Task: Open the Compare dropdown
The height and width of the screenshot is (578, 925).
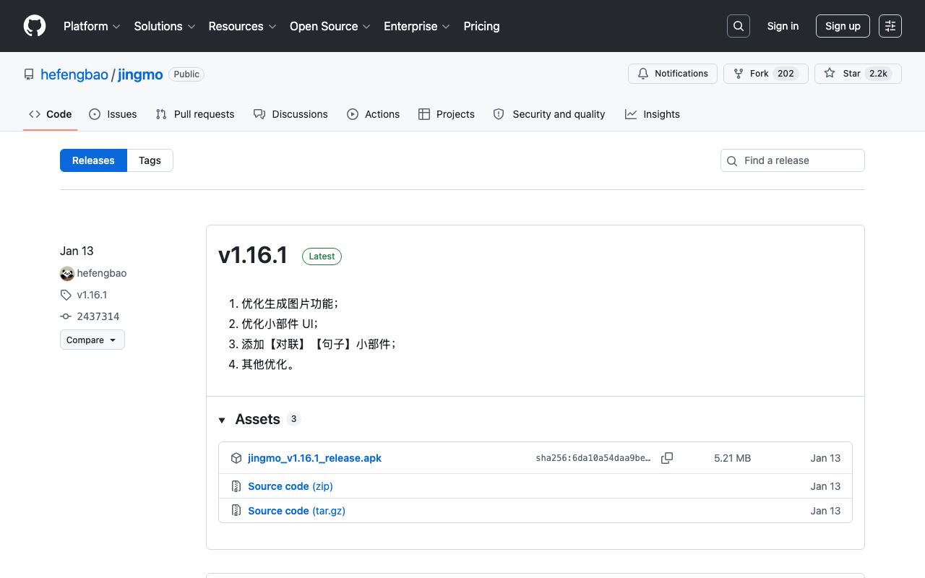Action: (92, 340)
